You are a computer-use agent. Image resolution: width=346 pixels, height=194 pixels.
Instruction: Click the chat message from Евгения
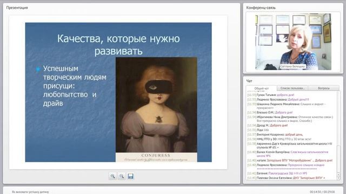click(x=277, y=174)
